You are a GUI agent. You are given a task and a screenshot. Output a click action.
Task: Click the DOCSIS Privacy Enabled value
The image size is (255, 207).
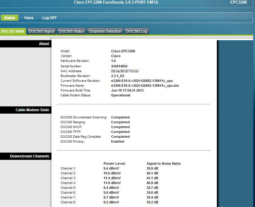pos(118,141)
